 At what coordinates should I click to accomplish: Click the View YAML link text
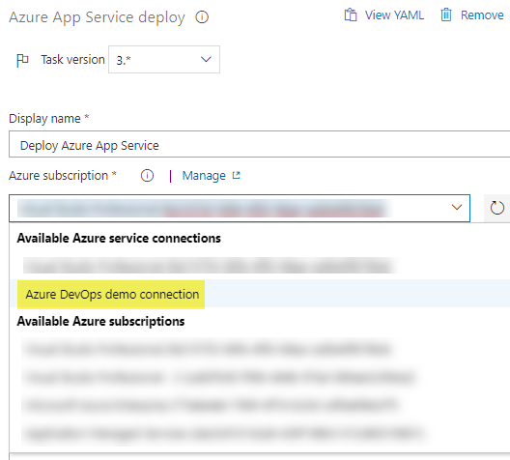(394, 15)
